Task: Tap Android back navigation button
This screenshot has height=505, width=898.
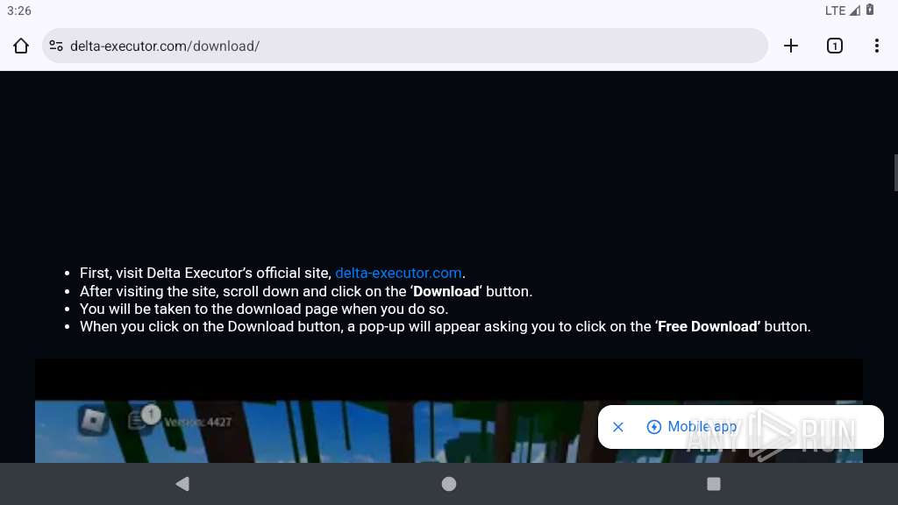Action: 182,484
